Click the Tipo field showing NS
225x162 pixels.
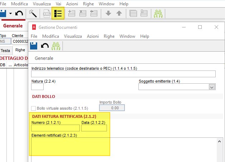pos(5,41)
